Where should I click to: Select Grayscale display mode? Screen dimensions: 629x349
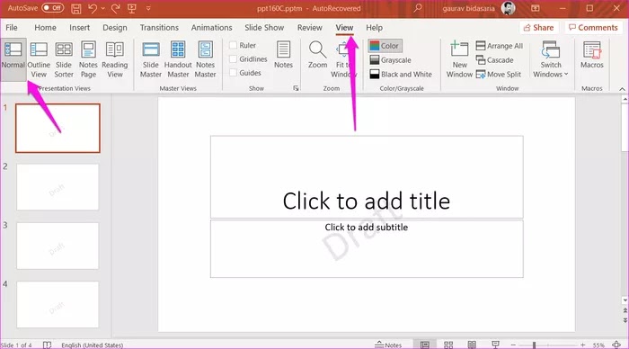pyautogui.click(x=390, y=60)
